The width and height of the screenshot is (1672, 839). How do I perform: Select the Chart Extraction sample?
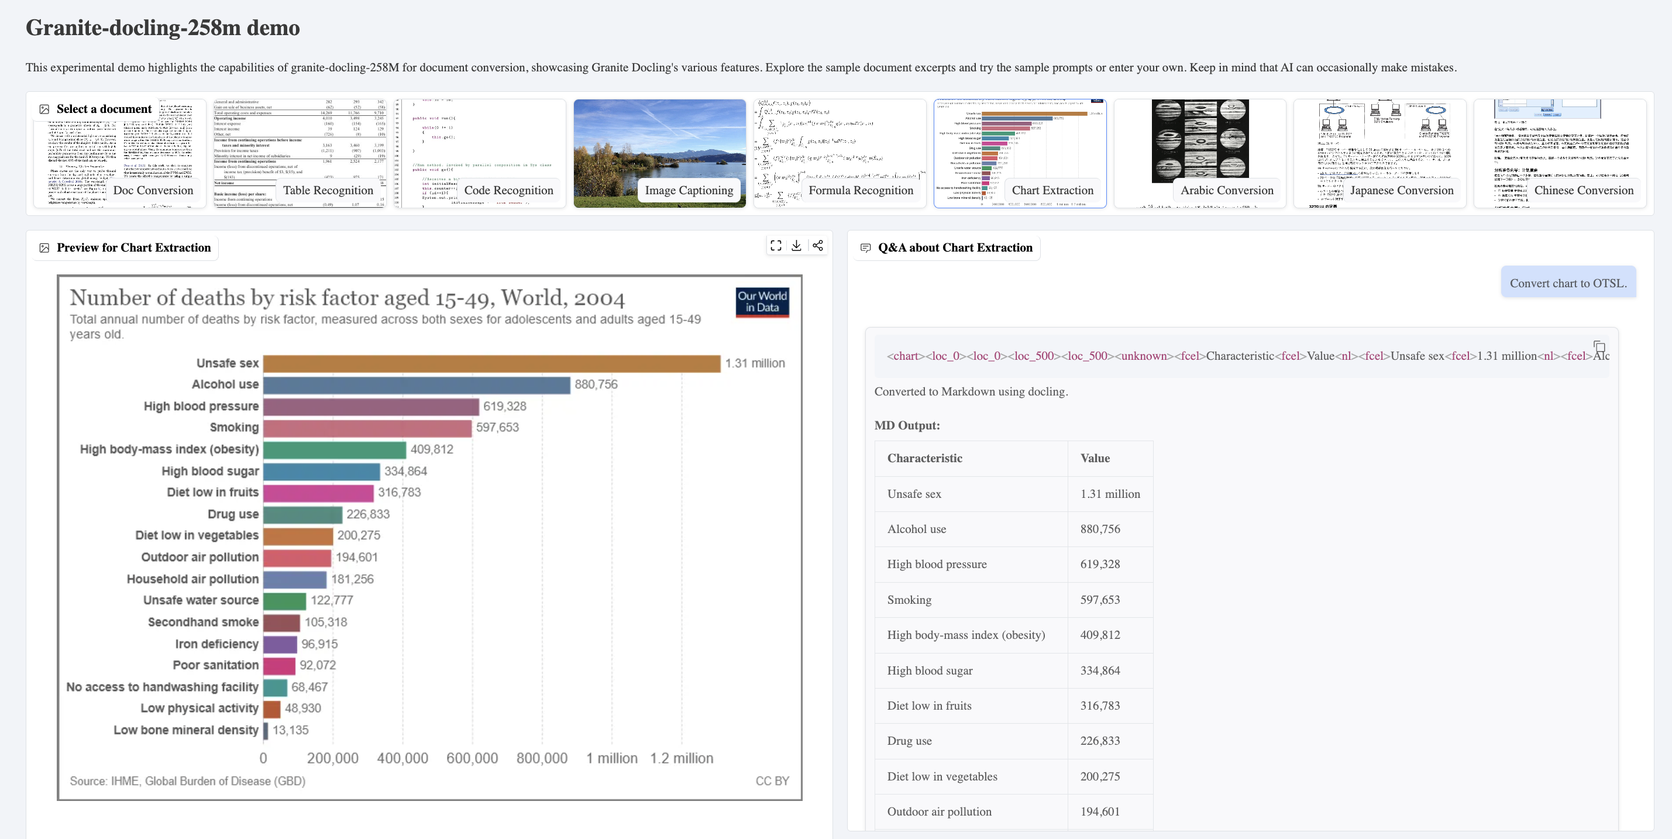(1020, 154)
